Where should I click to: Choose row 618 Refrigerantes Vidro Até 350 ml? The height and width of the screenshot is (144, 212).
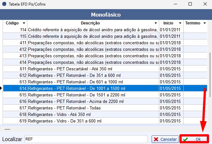coord(93,114)
